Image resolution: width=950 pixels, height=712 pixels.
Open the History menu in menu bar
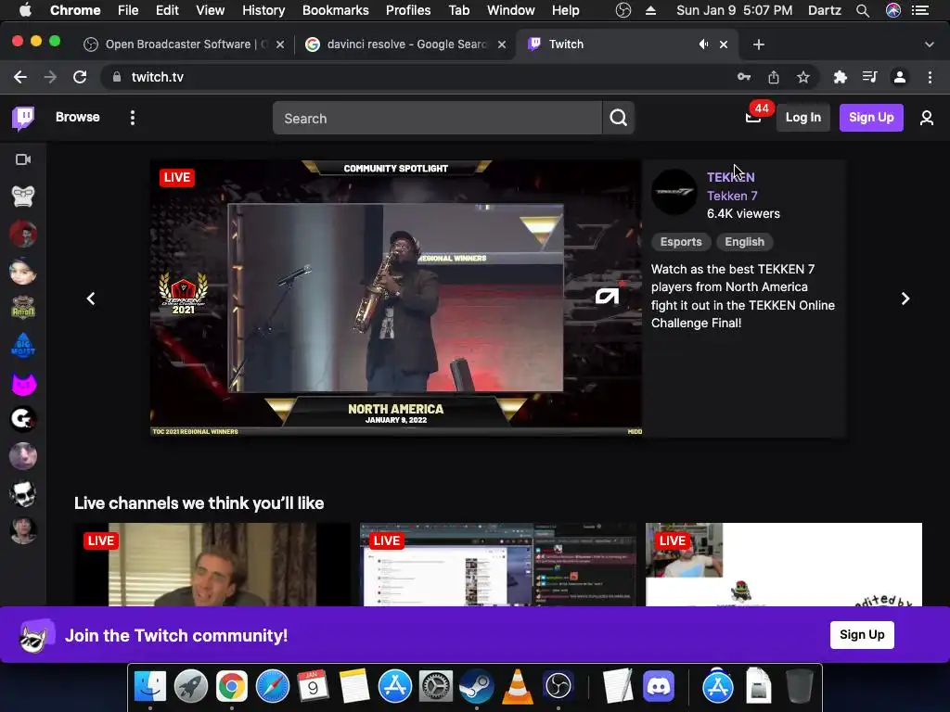(263, 10)
